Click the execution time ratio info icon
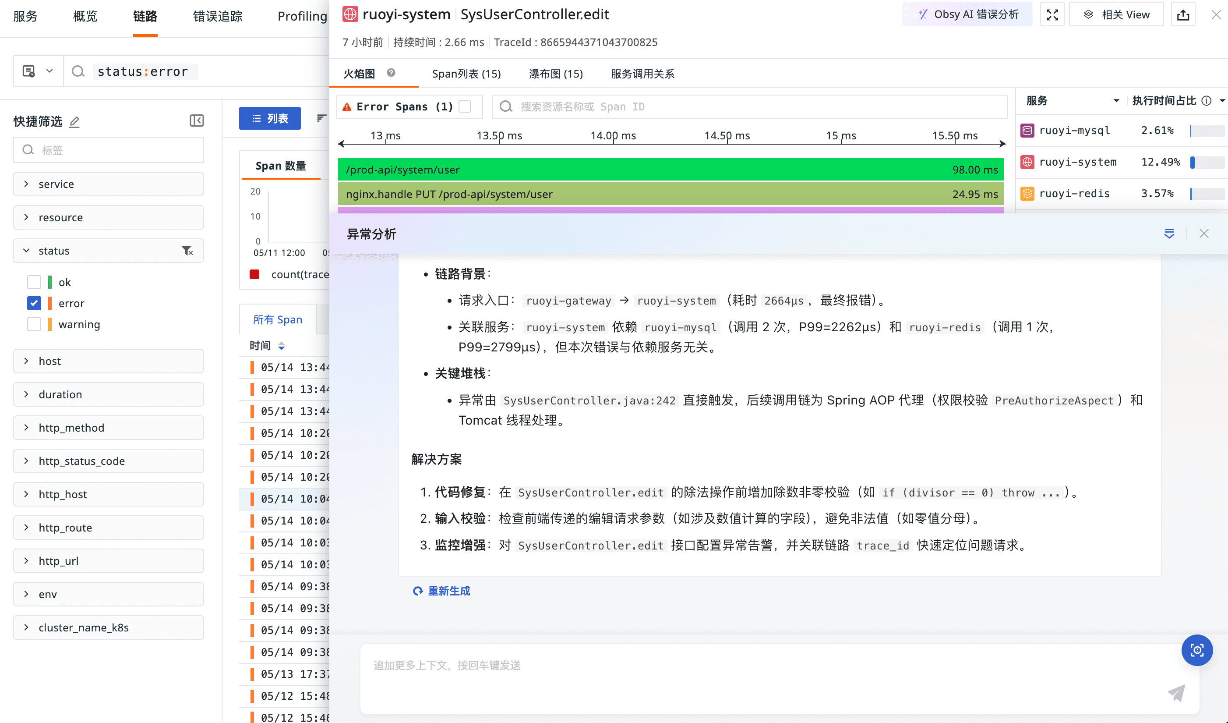The image size is (1228, 723). [1206, 101]
